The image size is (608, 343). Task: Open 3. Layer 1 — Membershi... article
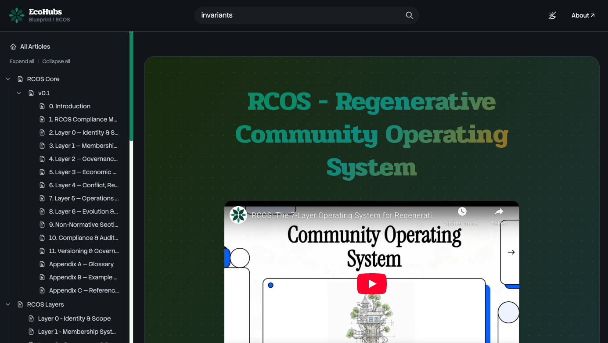click(x=83, y=146)
